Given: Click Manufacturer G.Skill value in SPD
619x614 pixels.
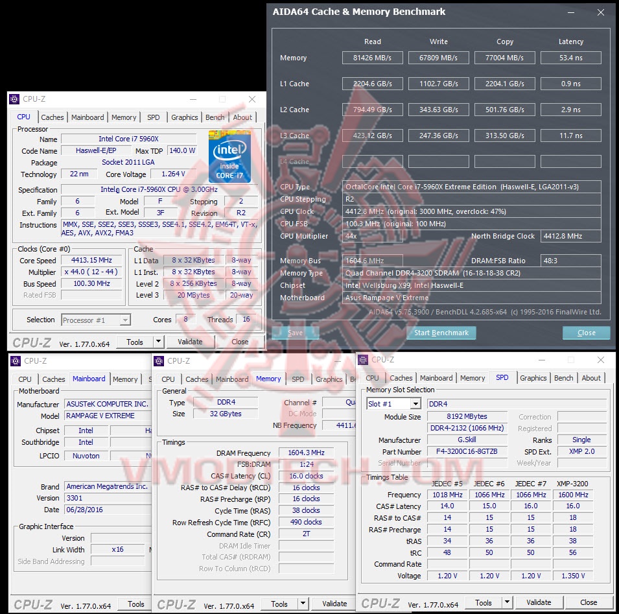Looking at the screenshot, I should coord(467,440).
